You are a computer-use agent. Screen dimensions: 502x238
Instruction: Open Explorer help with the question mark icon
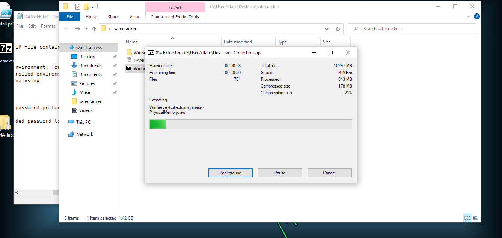[476, 17]
